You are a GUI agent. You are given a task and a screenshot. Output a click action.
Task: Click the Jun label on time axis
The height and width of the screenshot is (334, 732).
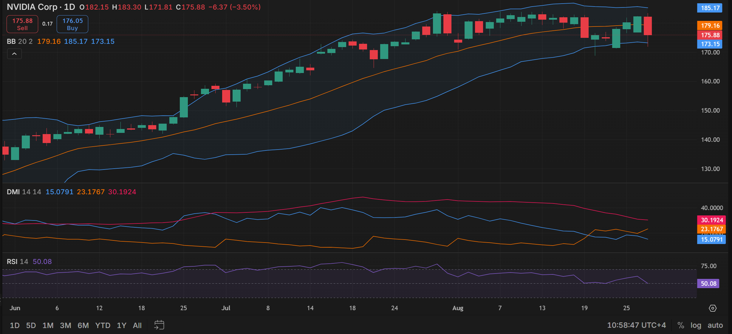click(15, 308)
